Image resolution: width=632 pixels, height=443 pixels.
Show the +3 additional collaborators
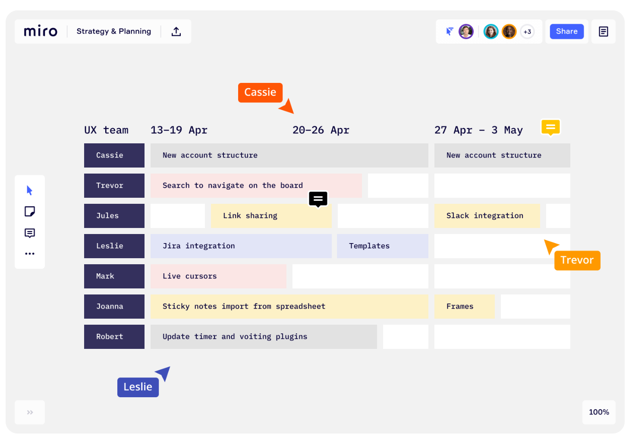pyautogui.click(x=527, y=32)
